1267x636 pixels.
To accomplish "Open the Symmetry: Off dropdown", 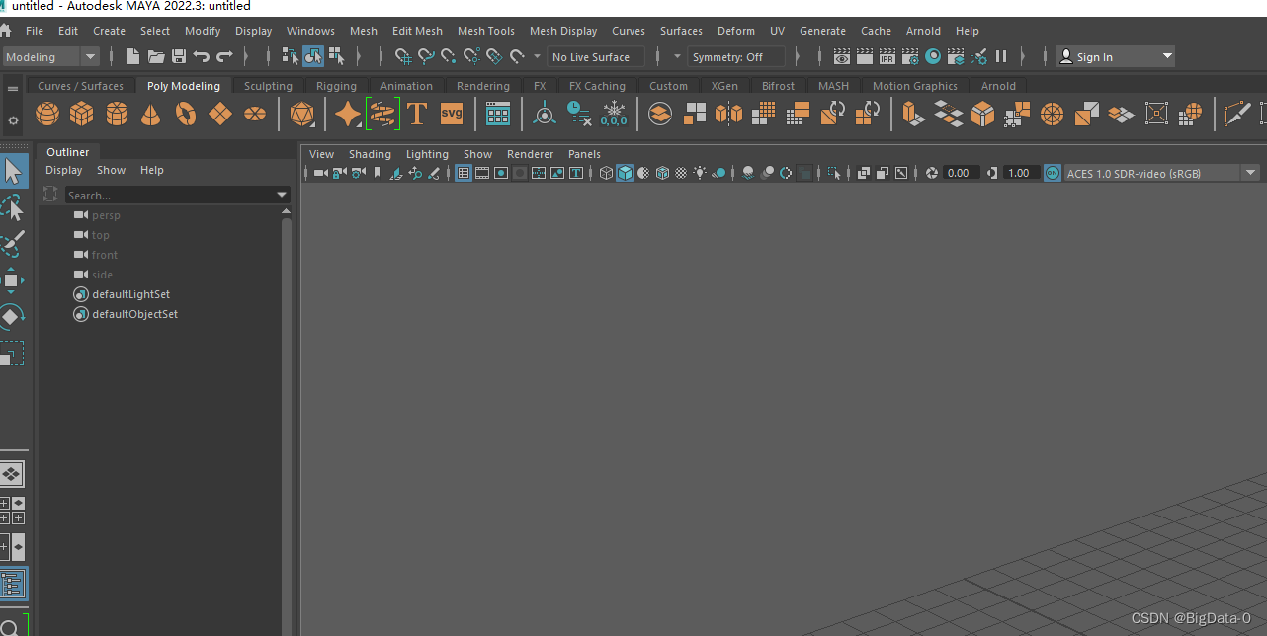I will point(737,57).
